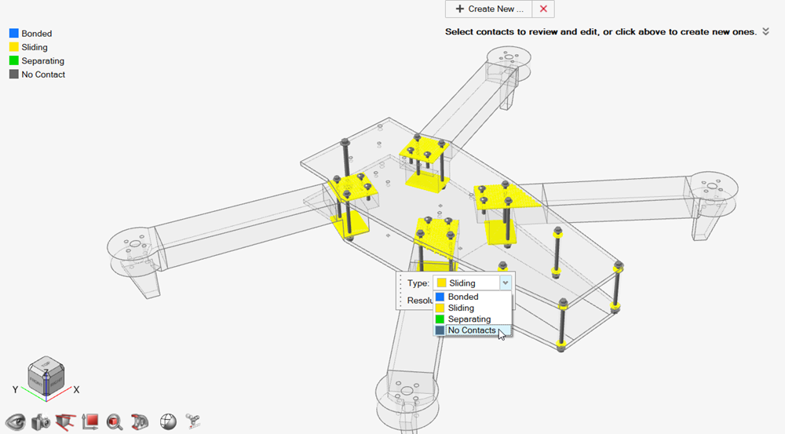Choose Bonded from the Type list
This screenshot has height=434, width=785.
[473, 297]
